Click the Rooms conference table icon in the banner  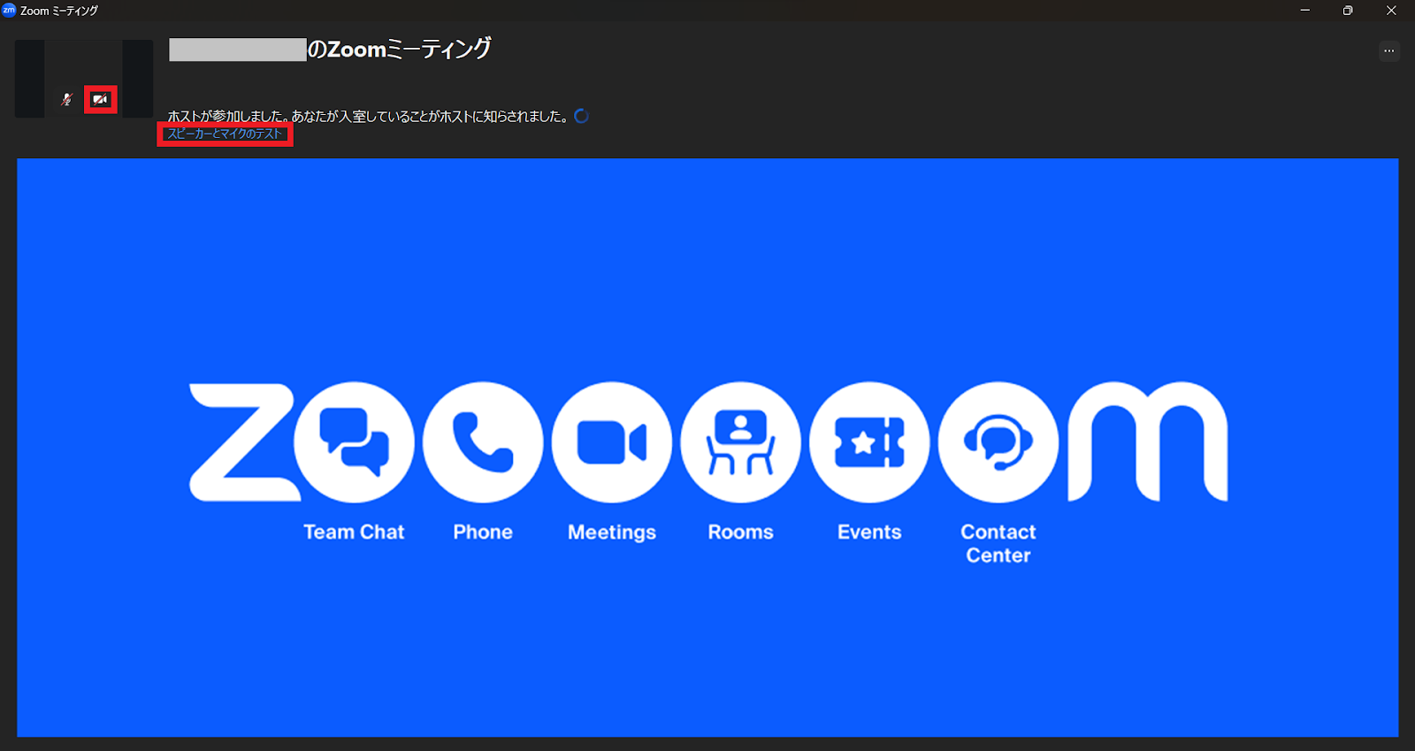tap(741, 442)
